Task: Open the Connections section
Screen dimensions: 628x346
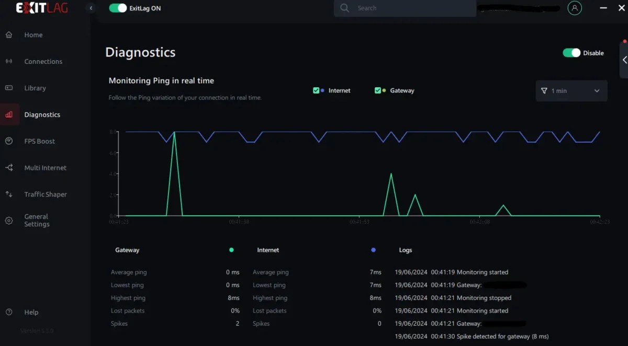Action: point(43,62)
